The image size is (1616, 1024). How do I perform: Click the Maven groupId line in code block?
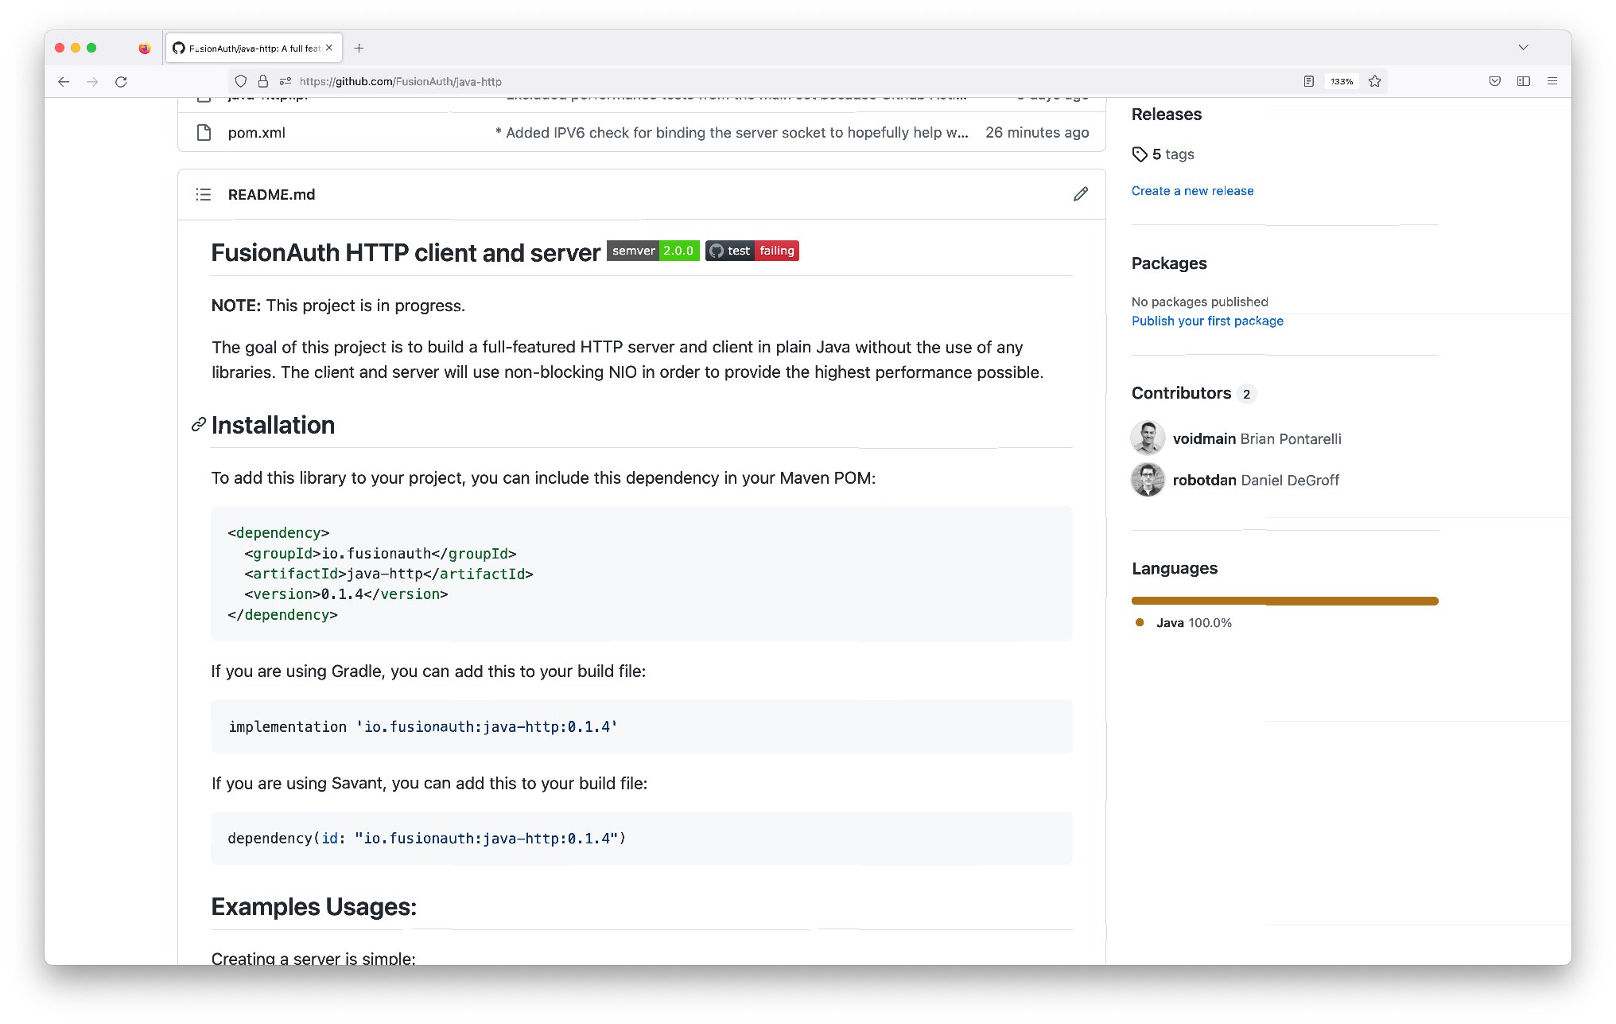pos(380,554)
